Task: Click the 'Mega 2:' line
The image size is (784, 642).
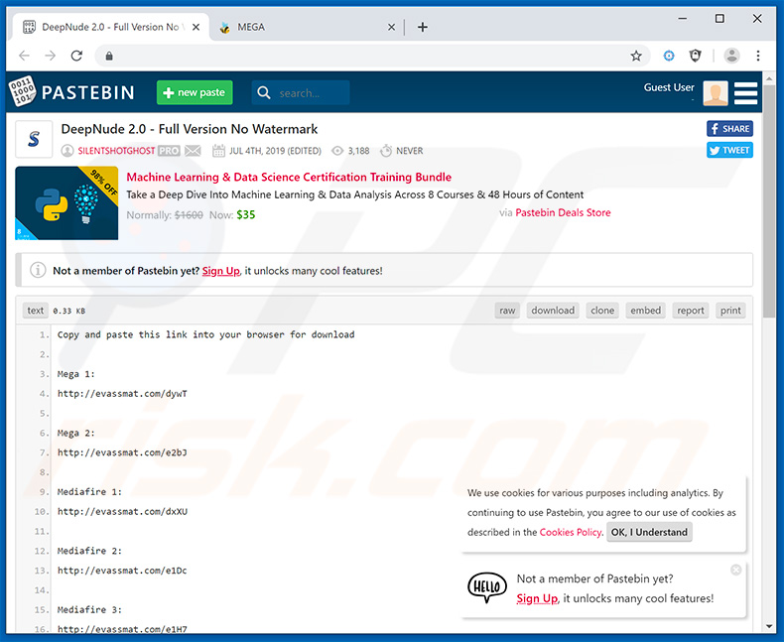Action: pos(75,433)
